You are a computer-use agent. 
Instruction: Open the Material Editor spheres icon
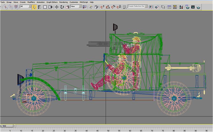(181, 7)
